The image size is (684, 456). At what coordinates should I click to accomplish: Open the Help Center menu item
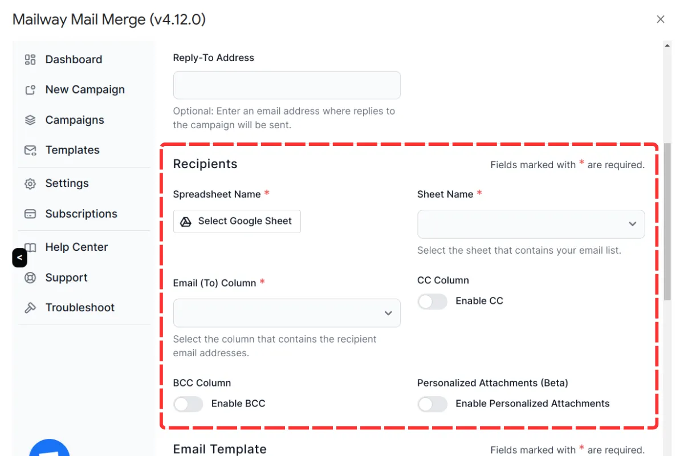[x=76, y=247]
